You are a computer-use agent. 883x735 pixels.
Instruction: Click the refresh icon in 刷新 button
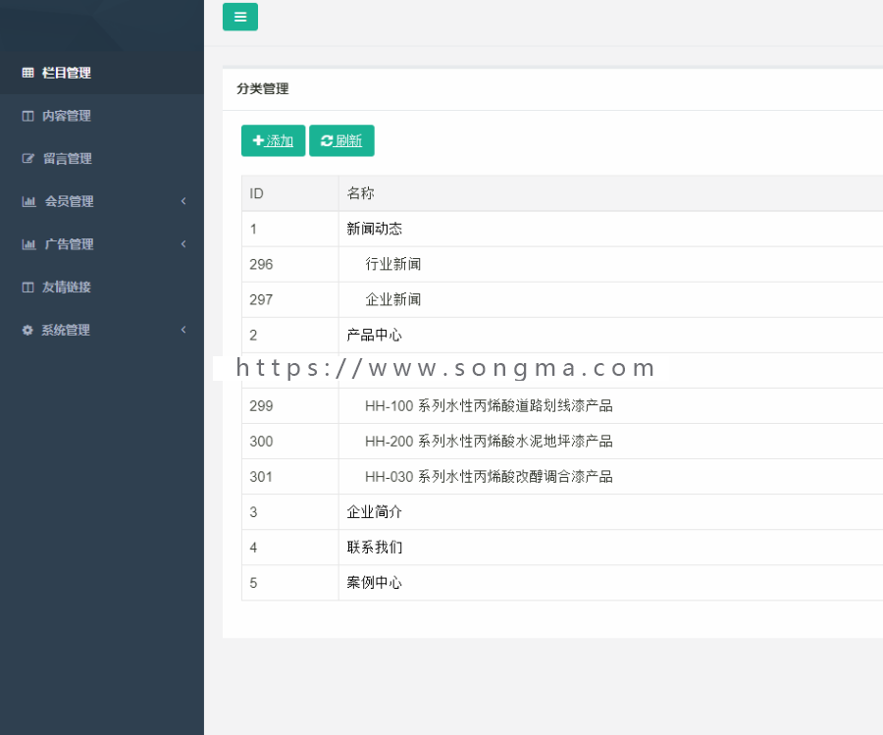coord(327,140)
